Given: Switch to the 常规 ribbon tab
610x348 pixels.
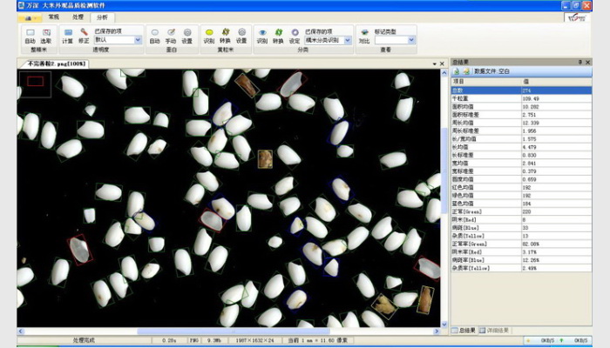Looking at the screenshot, I should pos(54,17).
